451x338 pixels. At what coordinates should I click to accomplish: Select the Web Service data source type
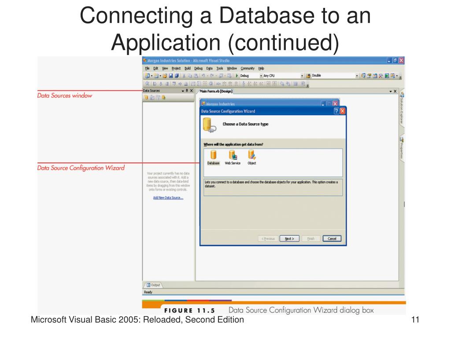pos(233,158)
